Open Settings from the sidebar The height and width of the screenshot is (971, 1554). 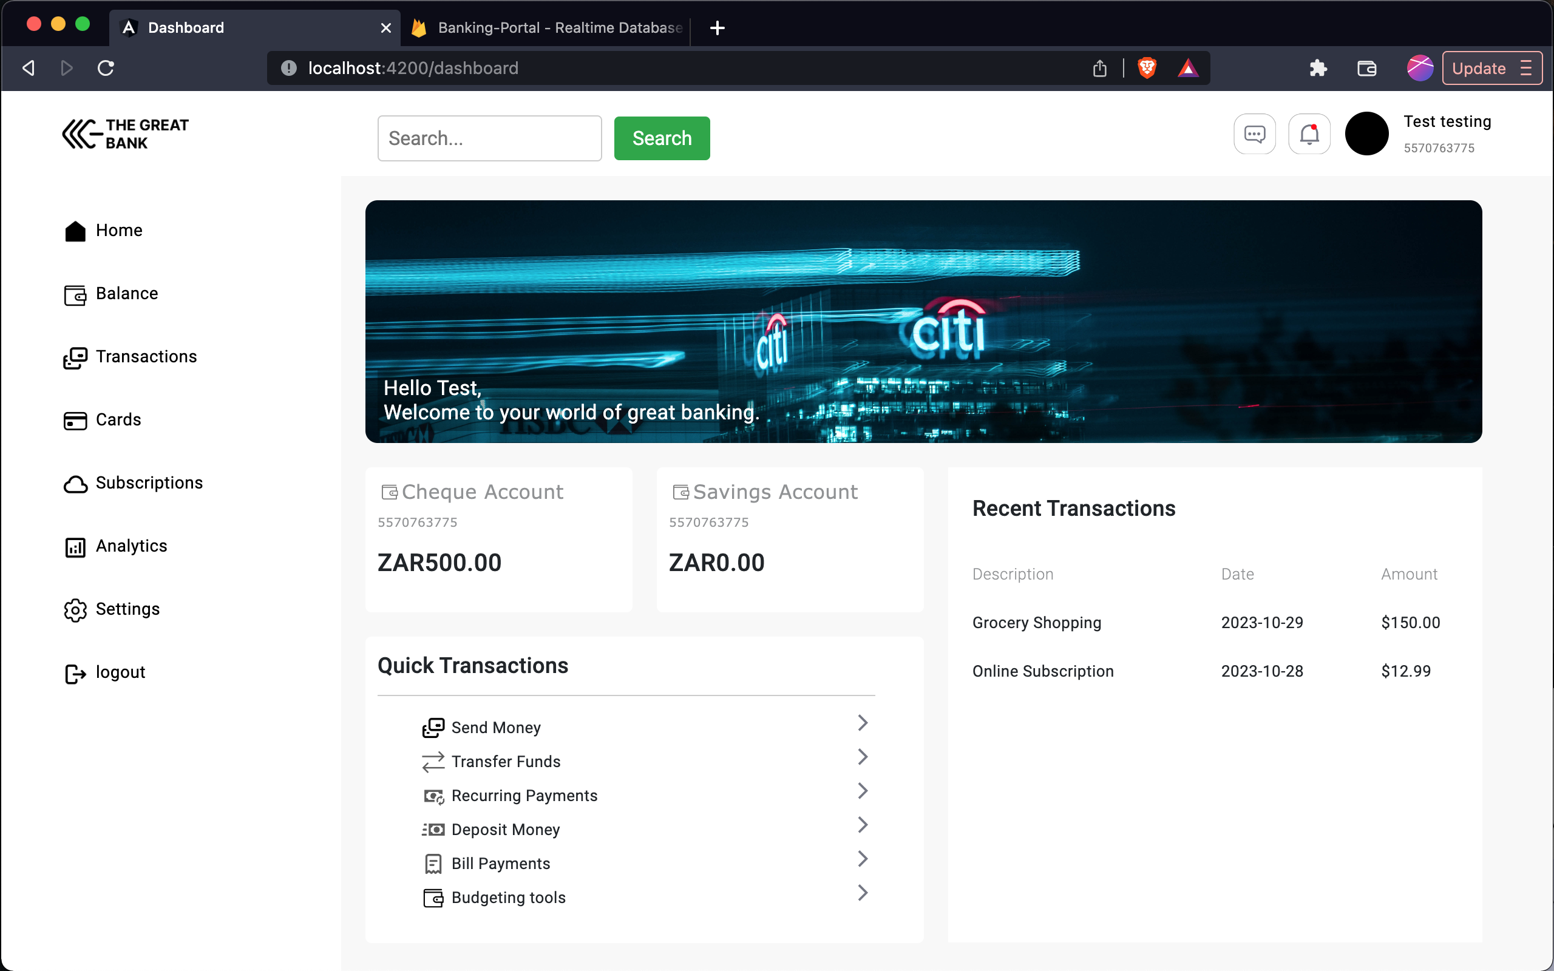coord(126,609)
